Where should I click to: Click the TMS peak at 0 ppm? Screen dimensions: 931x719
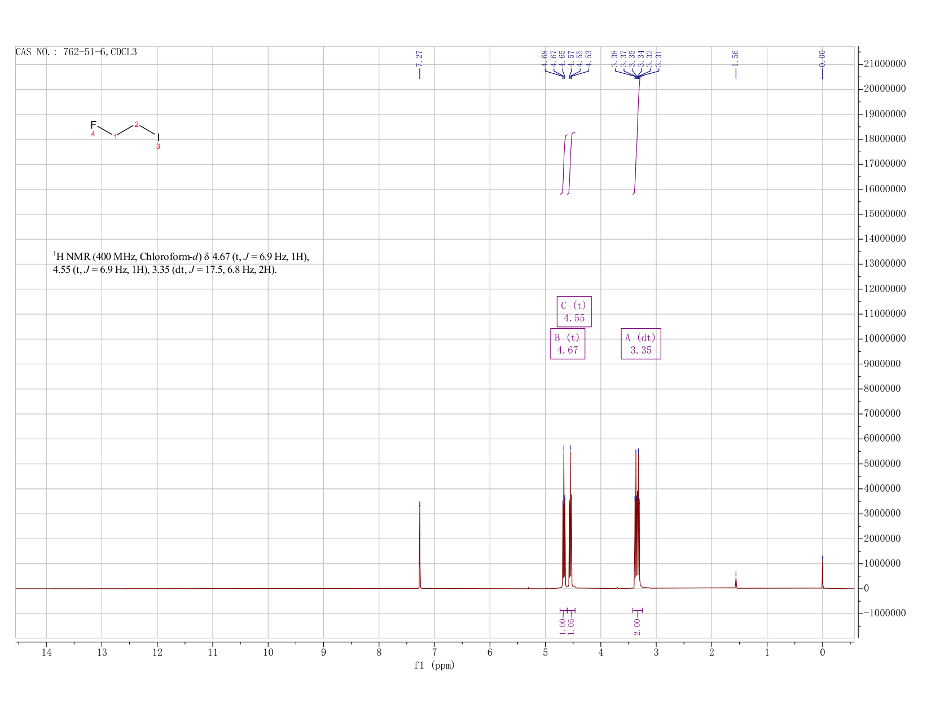point(822,572)
